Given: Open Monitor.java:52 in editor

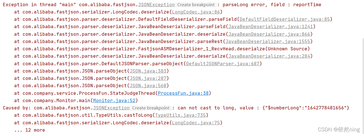Looking at the screenshot, I should click(x=114, y=100).
